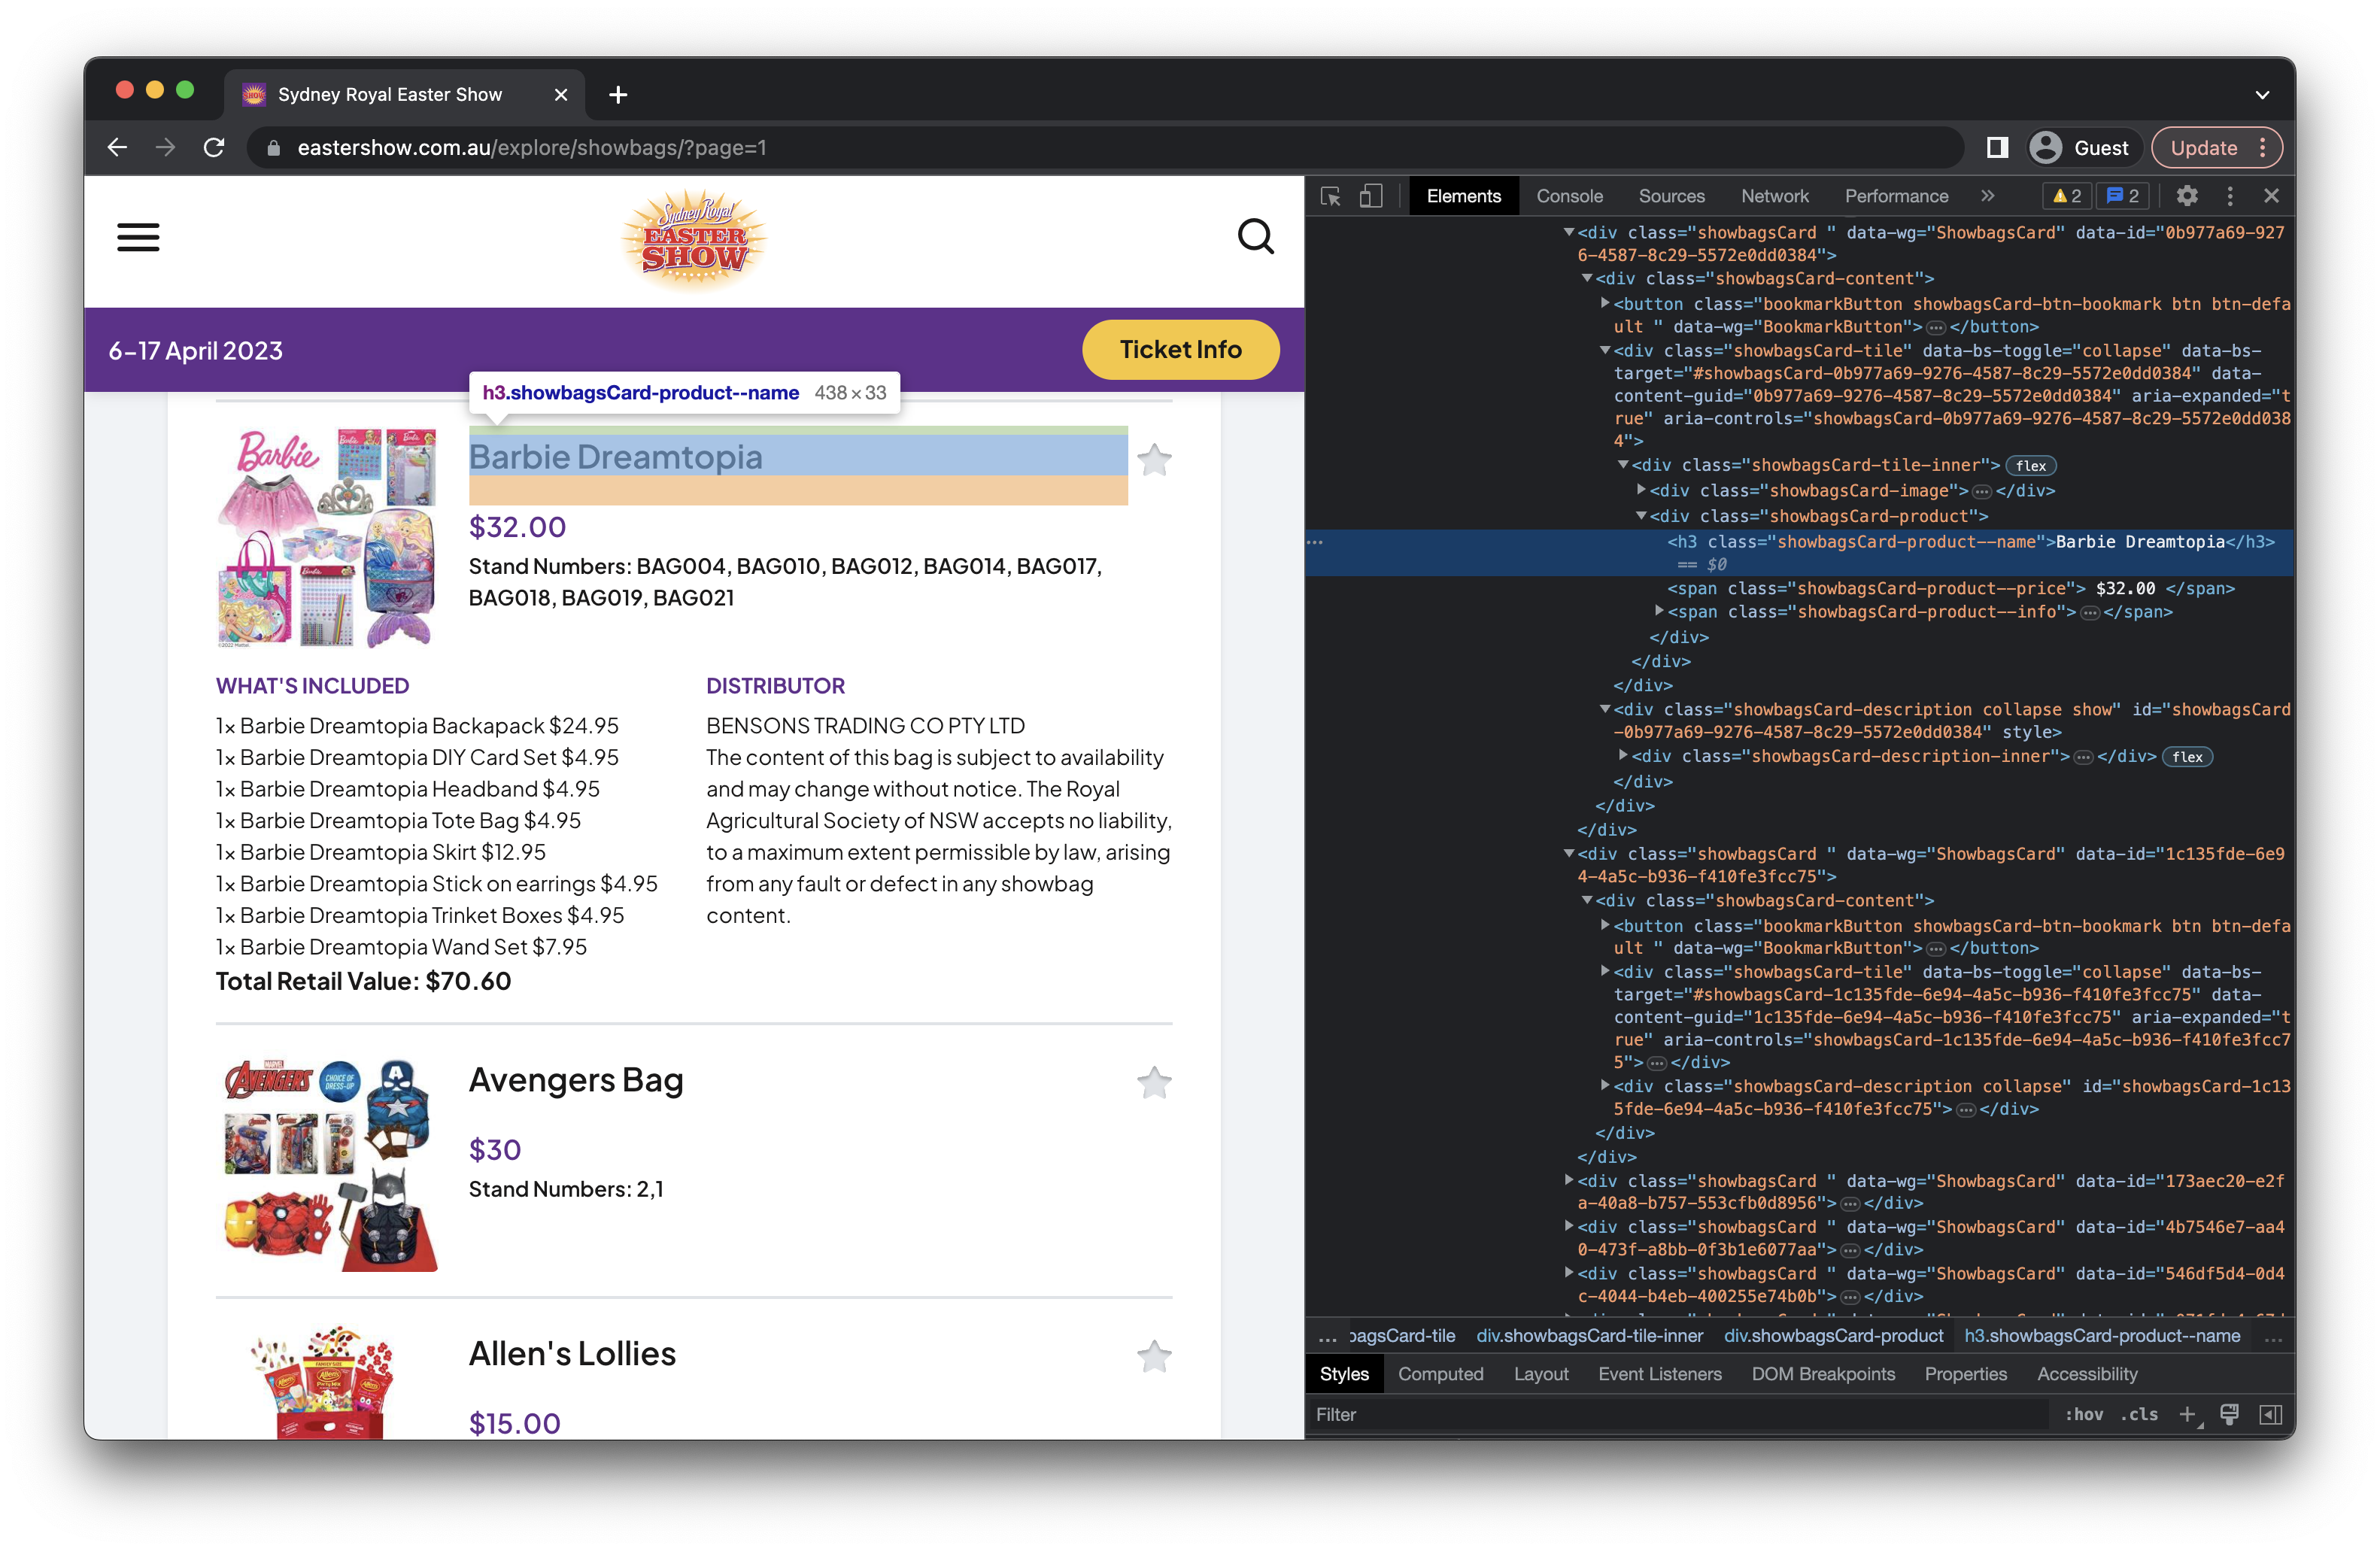Click the Avengers Bag heading
The image size is (2380, 1551).
pyautogui.click(x=576, y=1081)
